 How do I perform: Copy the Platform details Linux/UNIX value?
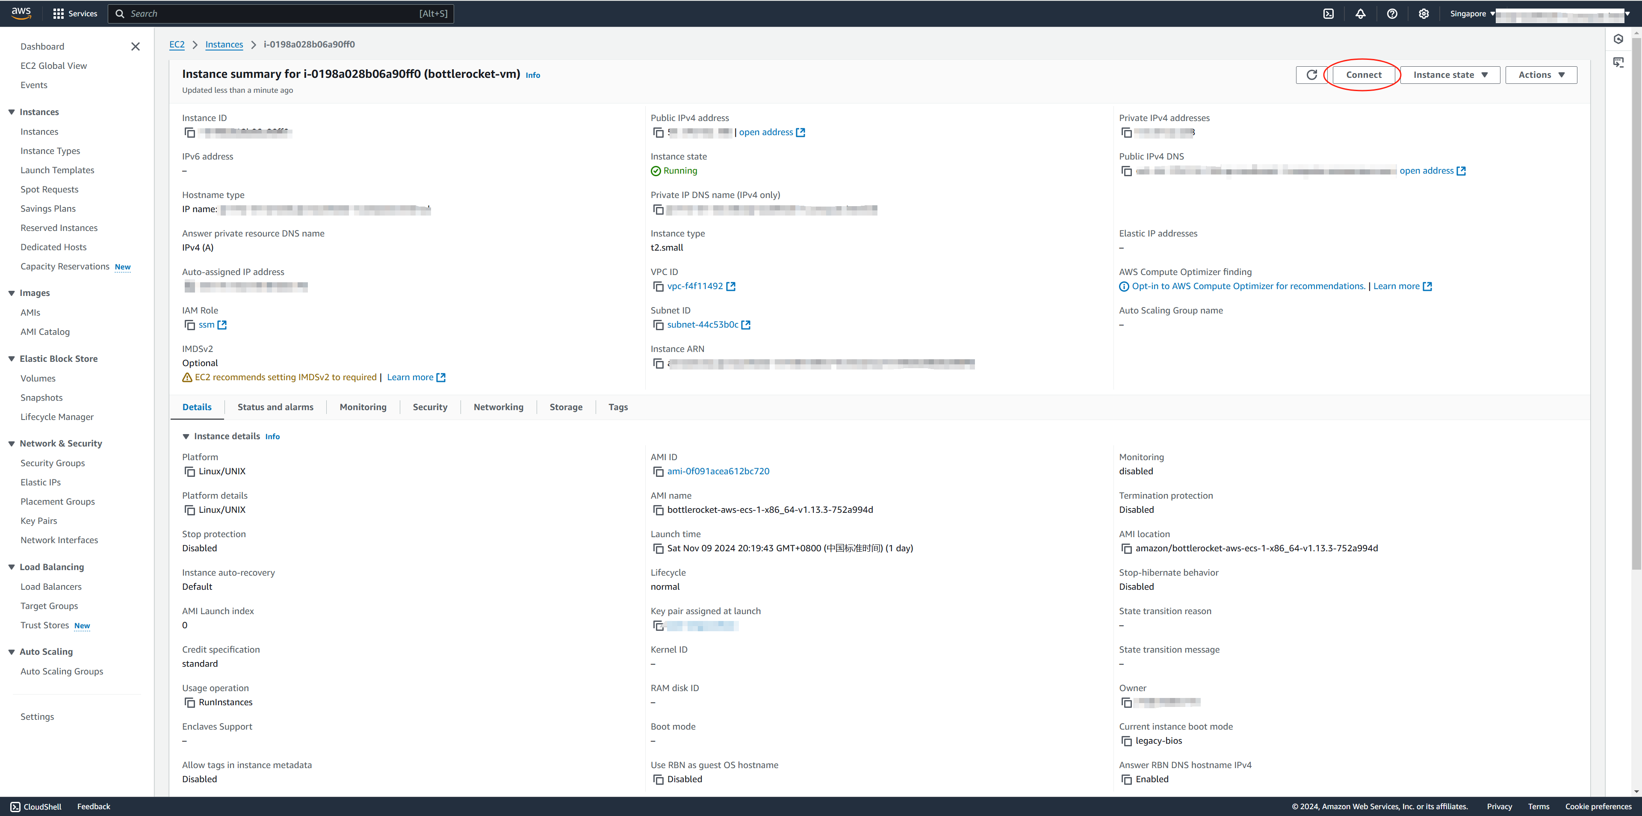pos(189,510)
